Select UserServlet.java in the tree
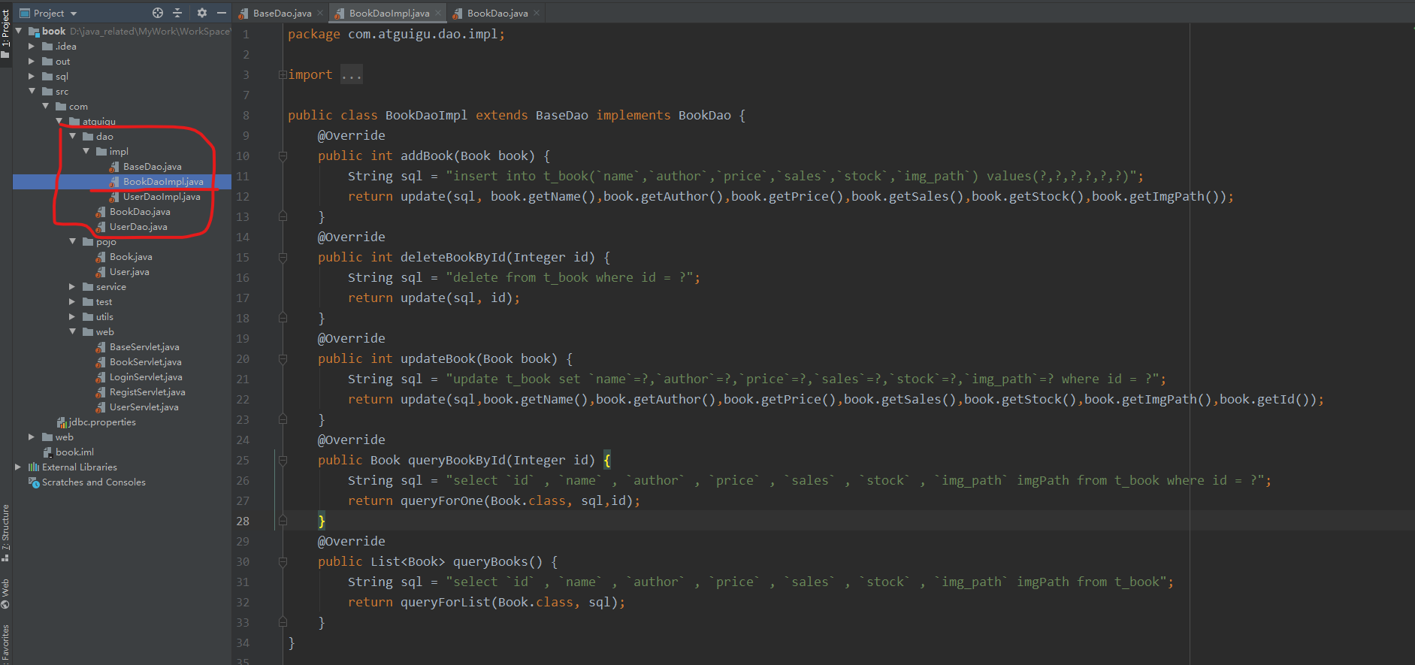 [x=144, y=407]
